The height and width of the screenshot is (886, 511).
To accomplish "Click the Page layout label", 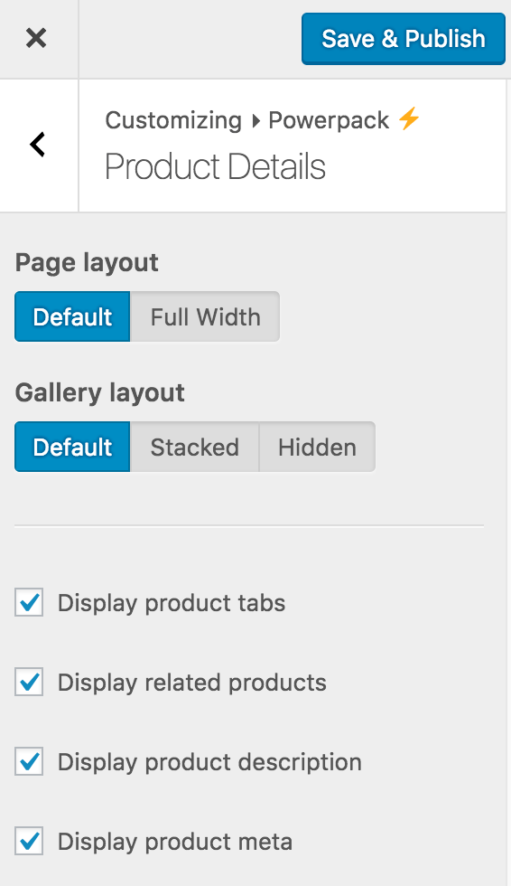I will coord(87,263).
